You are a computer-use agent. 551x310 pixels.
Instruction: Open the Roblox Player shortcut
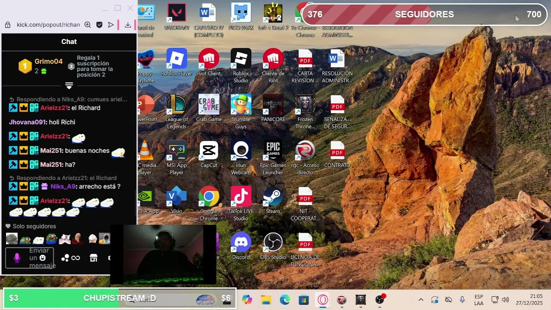(x=177, y=62)
